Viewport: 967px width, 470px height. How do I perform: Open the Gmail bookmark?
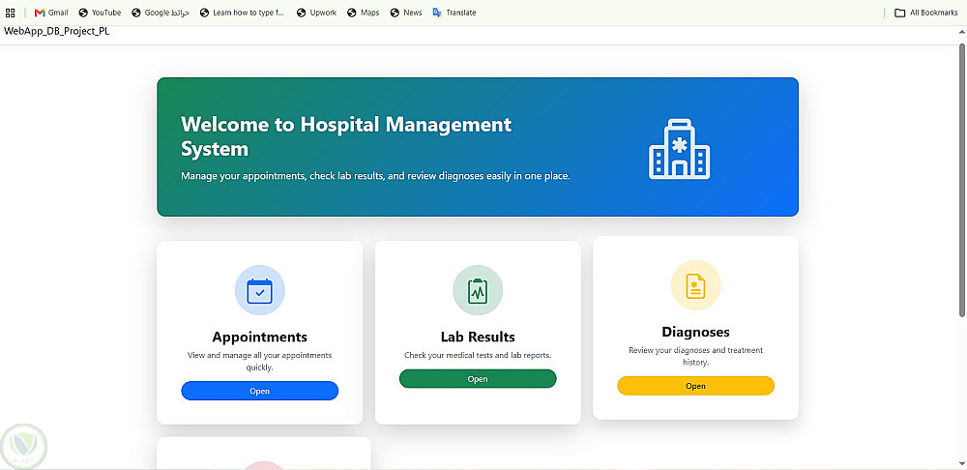(x=51, y=13)
